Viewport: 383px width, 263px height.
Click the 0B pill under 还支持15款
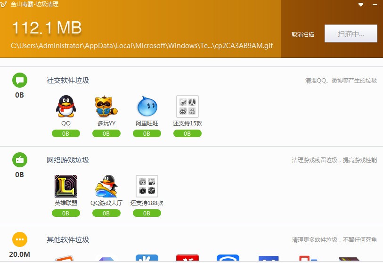187,133
